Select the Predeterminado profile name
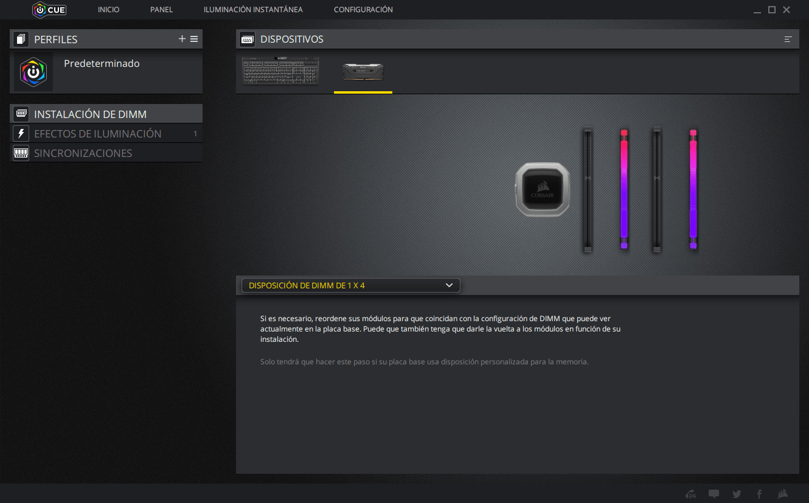This screenshot has width=809, height=503. tap(102, 63)
